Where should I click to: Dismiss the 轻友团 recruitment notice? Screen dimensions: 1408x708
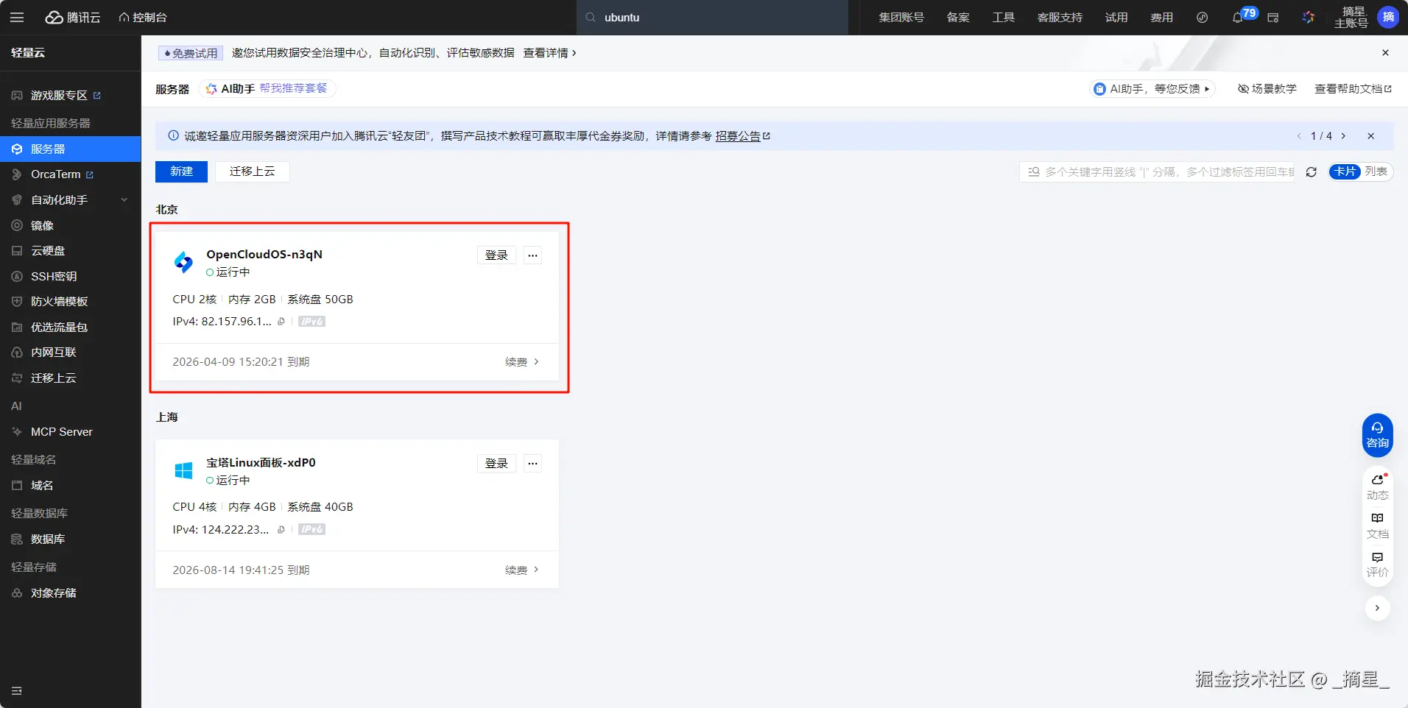point(1370,136)
